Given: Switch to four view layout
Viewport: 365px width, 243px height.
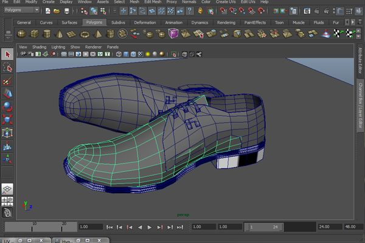Looking at the screenshot, I should click(7, 202).
